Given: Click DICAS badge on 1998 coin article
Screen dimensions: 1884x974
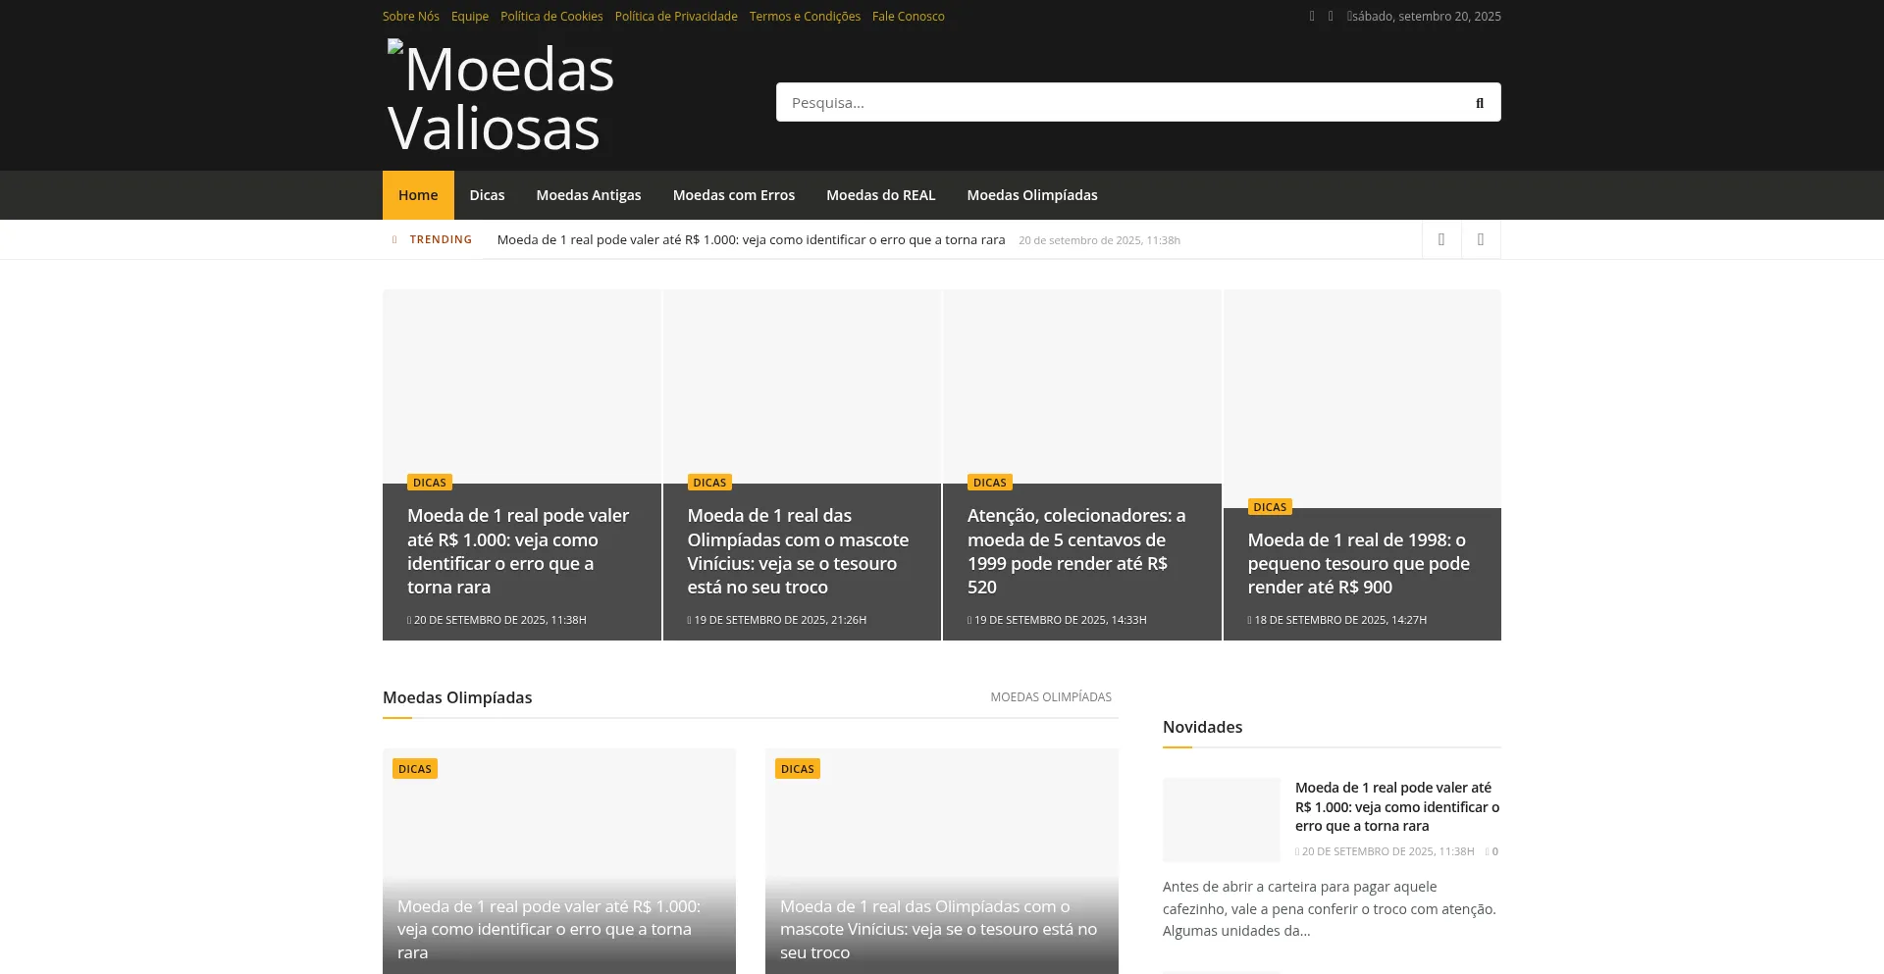Looking at the screenshot, I should 1269,507.
